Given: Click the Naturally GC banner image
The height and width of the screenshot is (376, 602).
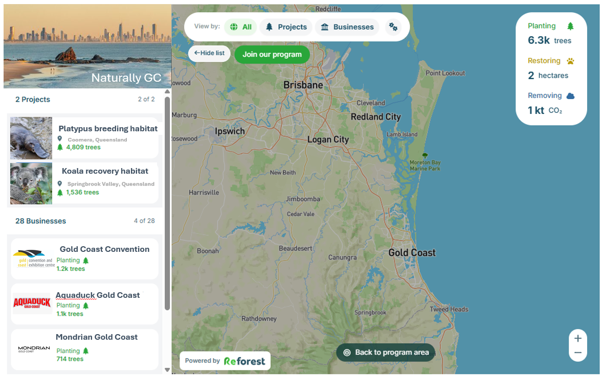Looking at the screenshot, I should [x=87, y=46].
